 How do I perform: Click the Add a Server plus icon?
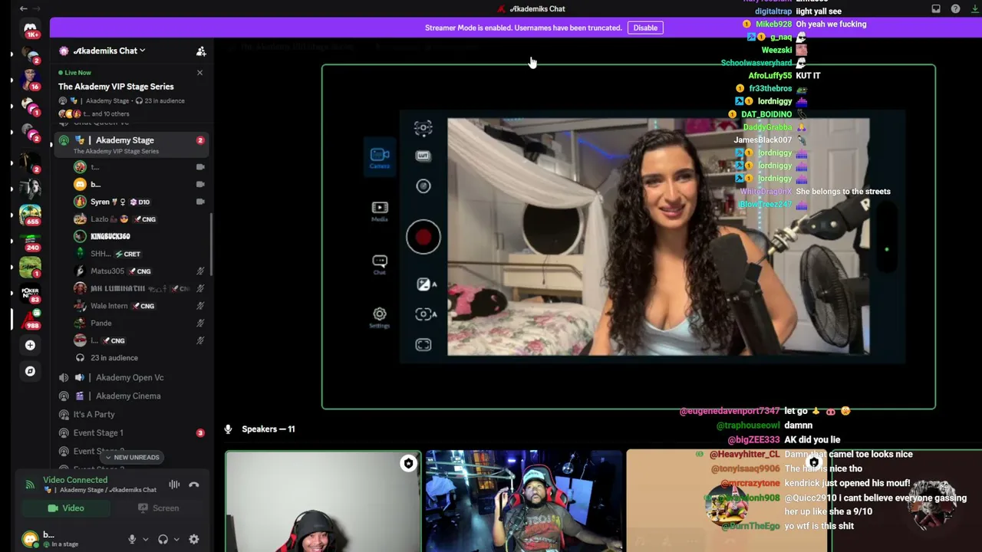point(30,345)
